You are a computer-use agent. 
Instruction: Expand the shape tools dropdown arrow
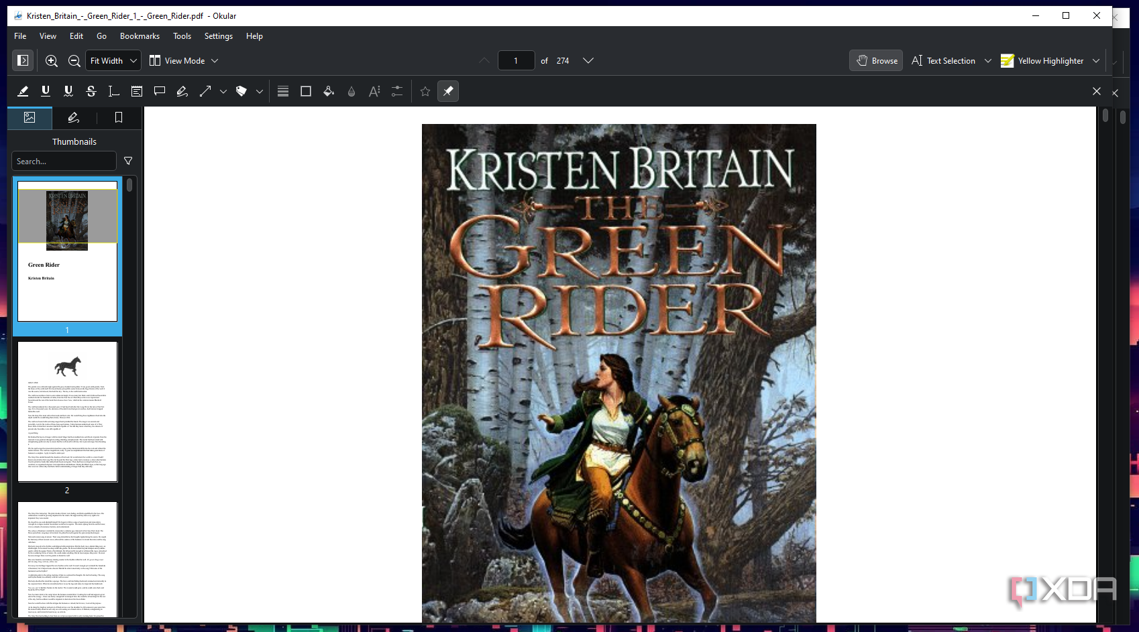223,91
